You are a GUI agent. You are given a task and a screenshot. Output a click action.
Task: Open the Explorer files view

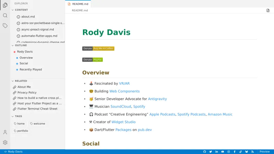pos(5,5)
